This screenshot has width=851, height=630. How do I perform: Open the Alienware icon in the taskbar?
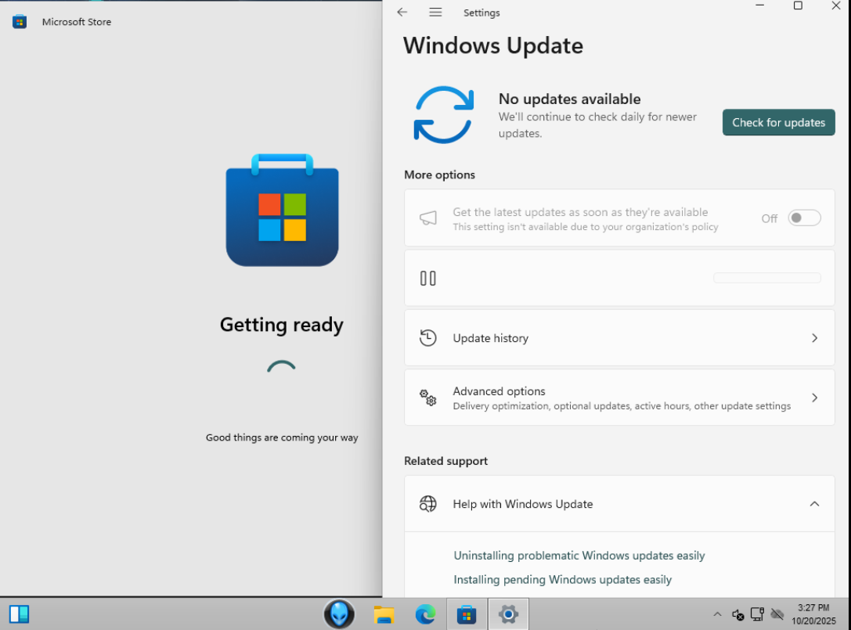pos(339,614)
